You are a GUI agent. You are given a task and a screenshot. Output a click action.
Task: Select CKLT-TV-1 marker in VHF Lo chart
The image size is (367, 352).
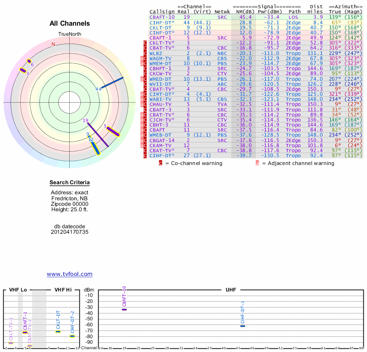point(11,342)
